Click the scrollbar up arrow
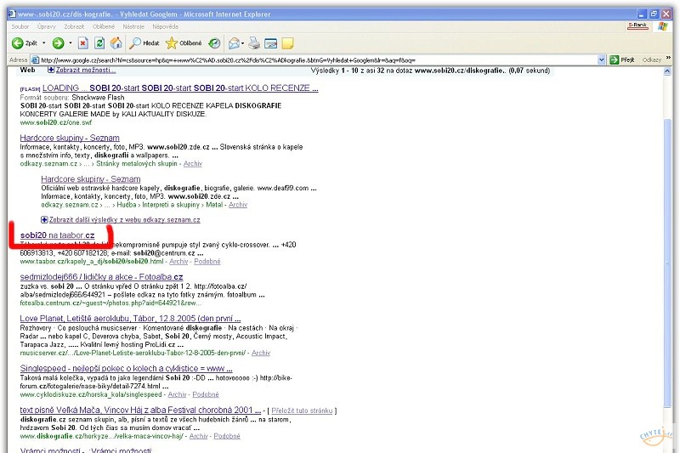This screenshot has height=453, width=680. tap(667, 71)
